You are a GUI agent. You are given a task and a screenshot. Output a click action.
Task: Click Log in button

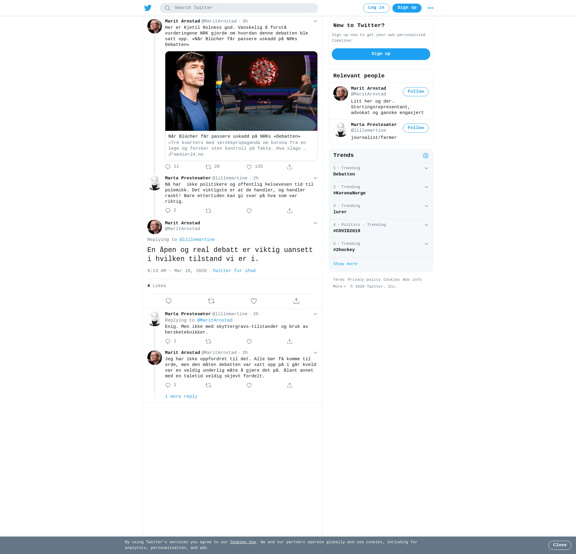pos(376,8)
